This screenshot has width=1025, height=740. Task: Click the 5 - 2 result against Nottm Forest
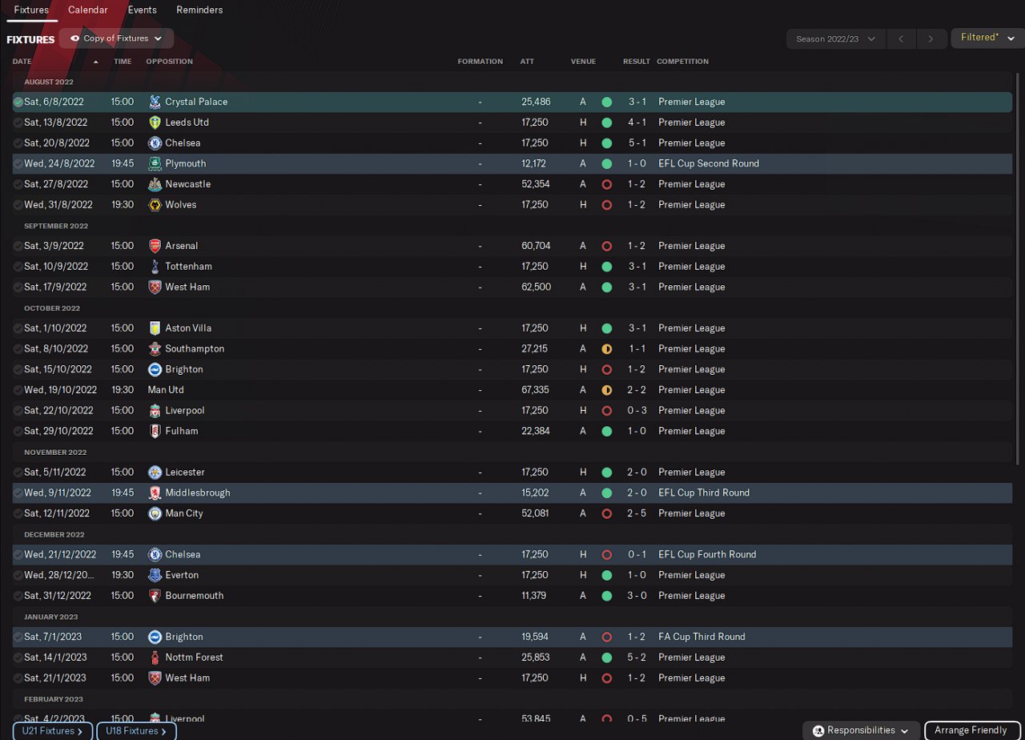(637, 658)
